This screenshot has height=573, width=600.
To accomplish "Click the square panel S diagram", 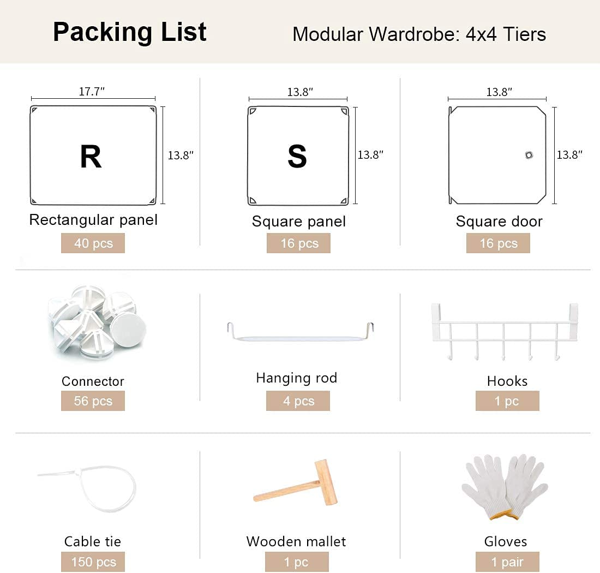I will (298, 156).
